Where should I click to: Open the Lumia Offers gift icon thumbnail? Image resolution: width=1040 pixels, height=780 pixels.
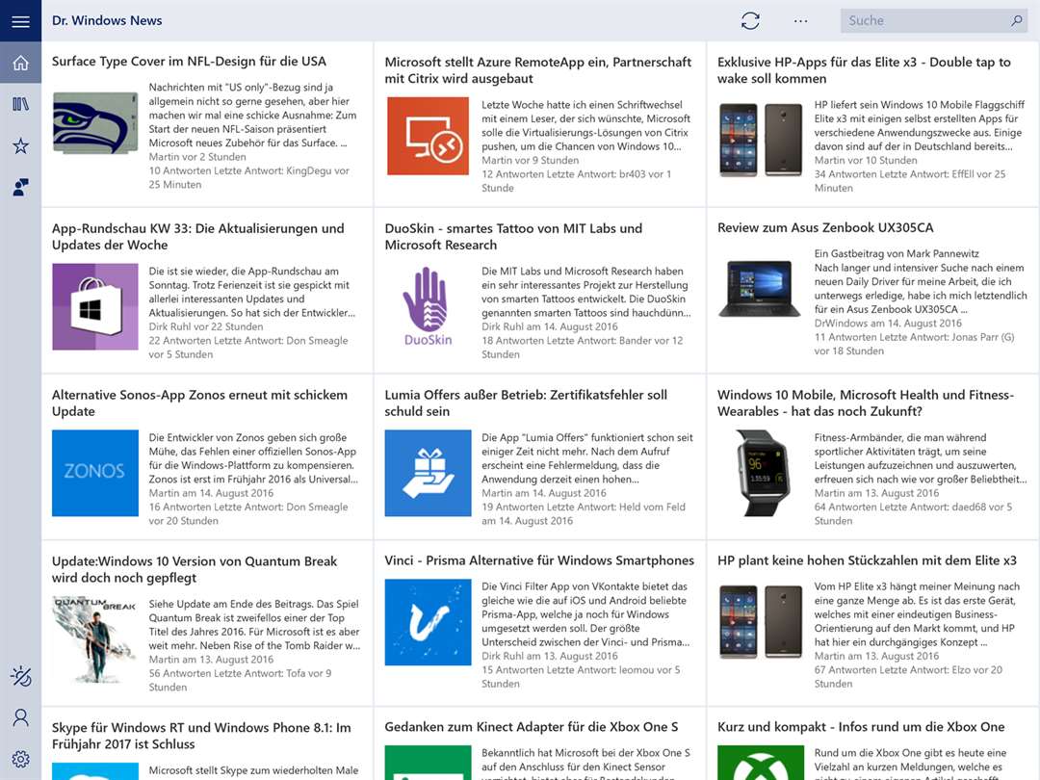428,473
